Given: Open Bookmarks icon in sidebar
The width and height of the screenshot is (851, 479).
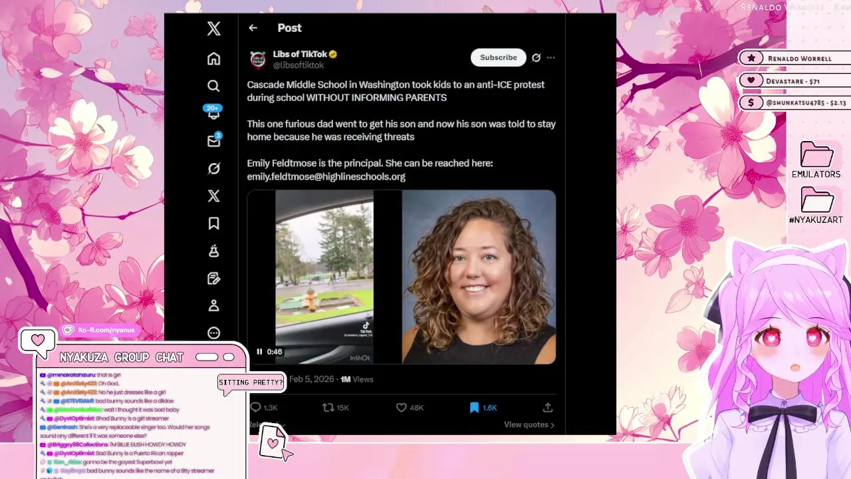Looking at the screenshot, I should [x=213, y=224].
